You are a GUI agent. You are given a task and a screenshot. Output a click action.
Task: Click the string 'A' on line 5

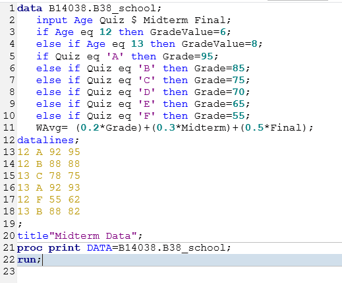pyautogui.click(x=115, y=57)
